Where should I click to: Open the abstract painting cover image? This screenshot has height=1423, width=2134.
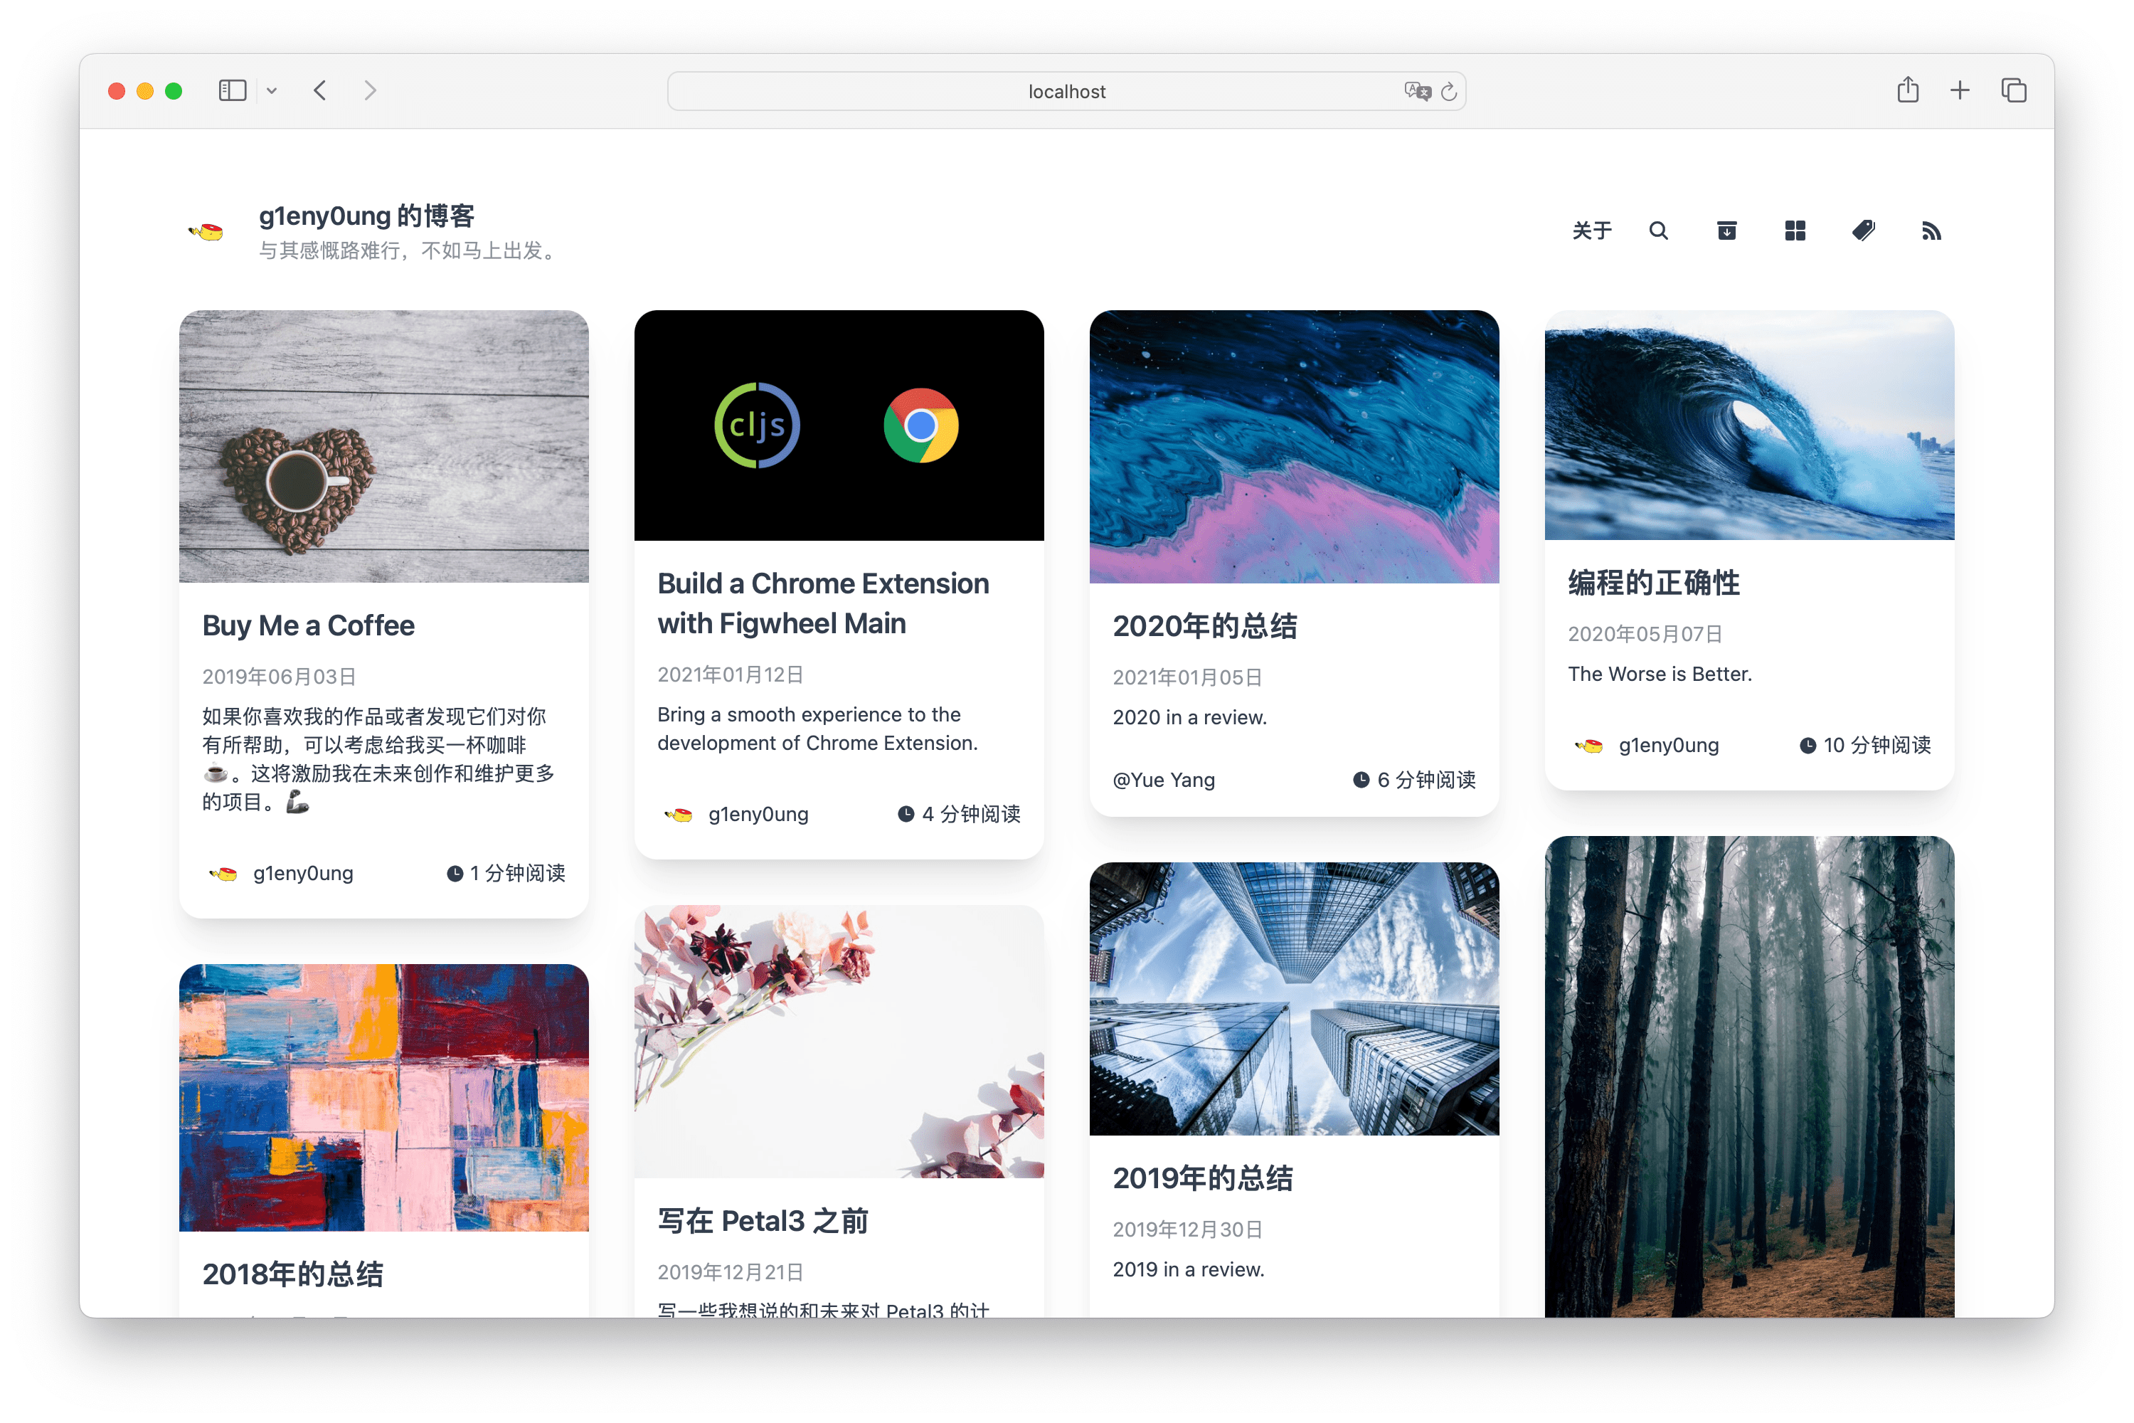(384, 1097)
